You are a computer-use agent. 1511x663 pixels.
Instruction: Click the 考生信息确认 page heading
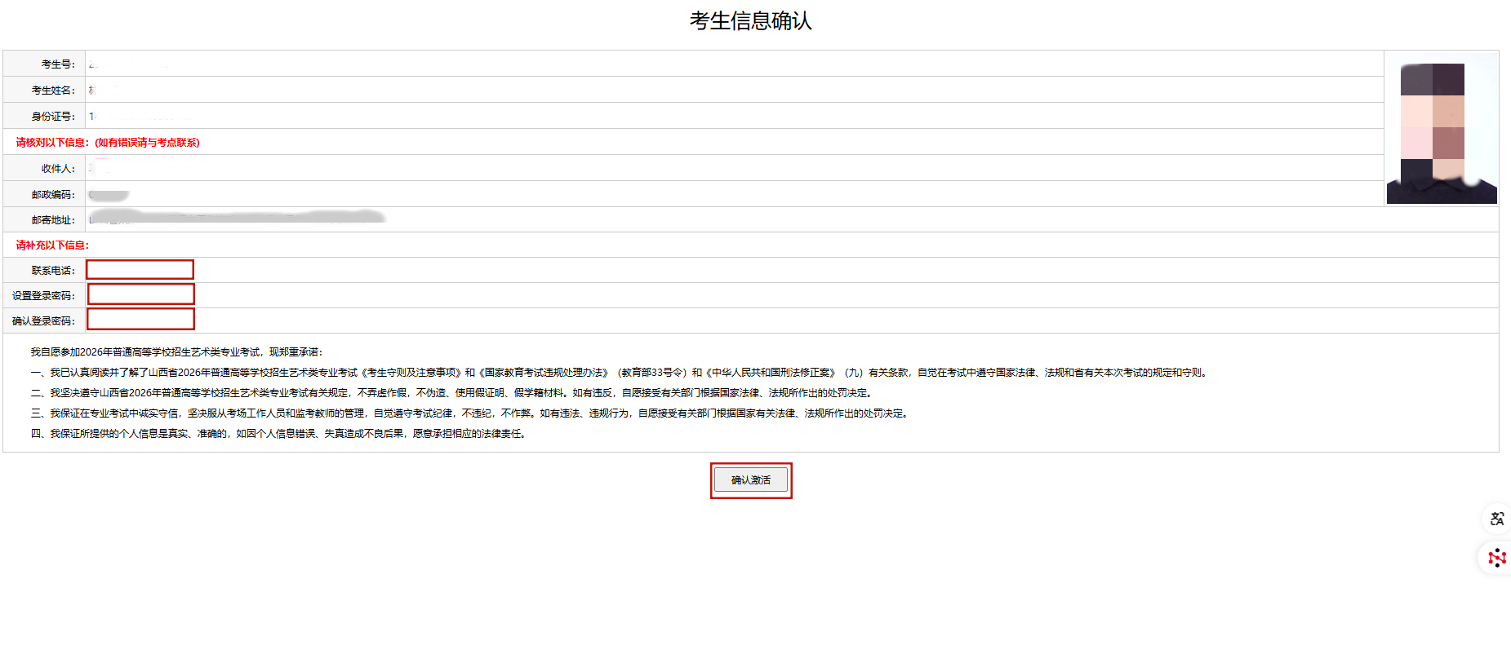tap(750, 21)
